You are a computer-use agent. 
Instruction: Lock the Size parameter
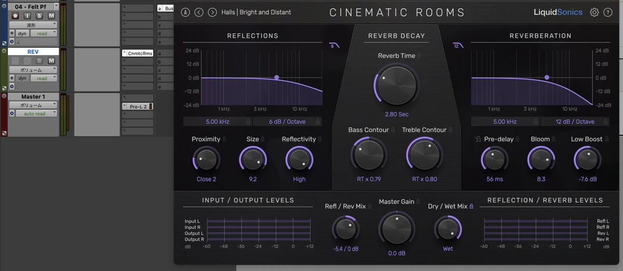[263, 139]
